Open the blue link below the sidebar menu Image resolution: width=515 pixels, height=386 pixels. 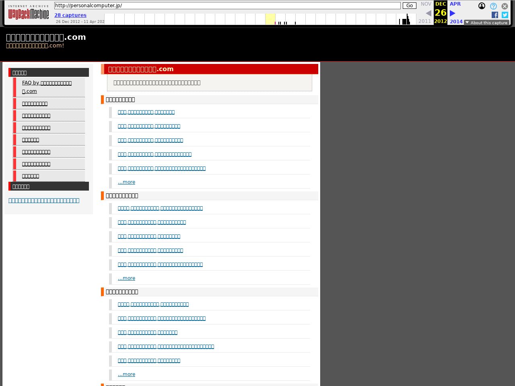[x=44, y=200]
